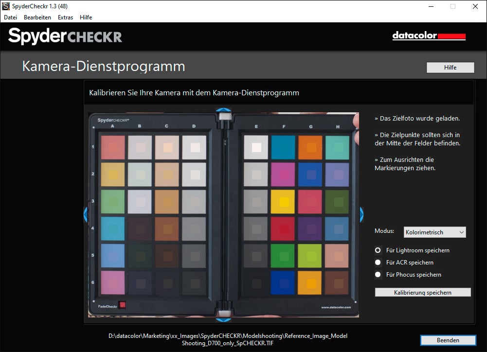
Task: Click the red FadeCheckr patch
Action: coord(123,305)
